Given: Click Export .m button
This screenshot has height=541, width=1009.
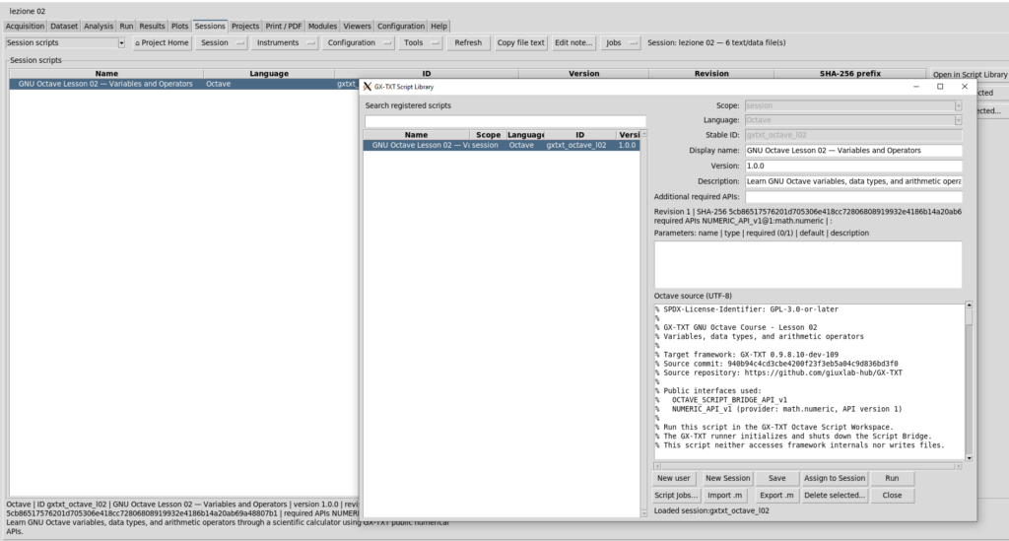Looking at the screenshot, I should click(776, 496).
